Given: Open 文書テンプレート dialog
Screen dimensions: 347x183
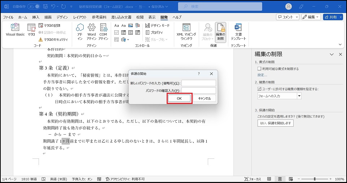Looking at the screenshot, I should [x=238, y=32].
